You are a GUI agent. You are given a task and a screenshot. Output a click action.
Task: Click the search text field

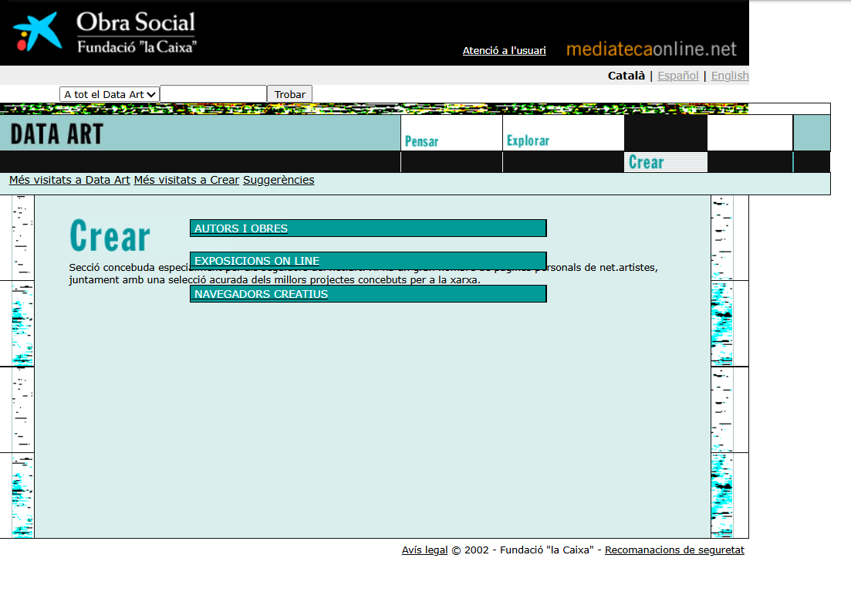(x=213, y=94)
